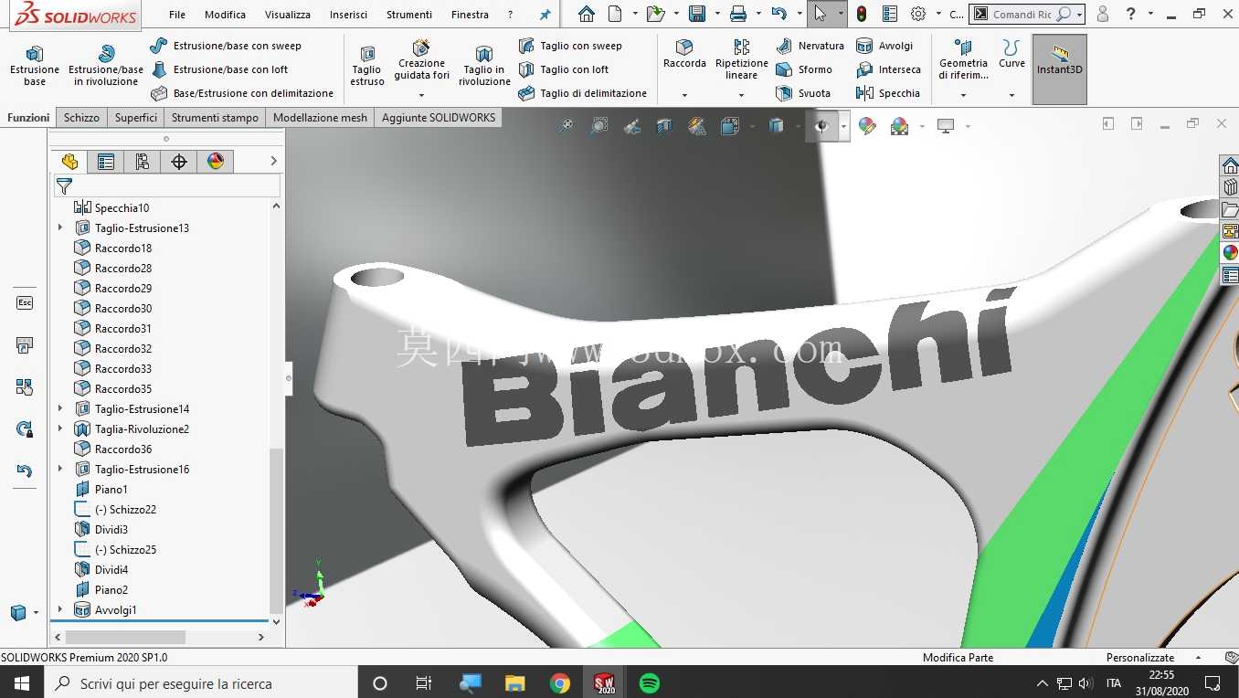The width and height of the screenshot is (1239, 698).
Task: Click the Print icon
Action: point(738,15)
